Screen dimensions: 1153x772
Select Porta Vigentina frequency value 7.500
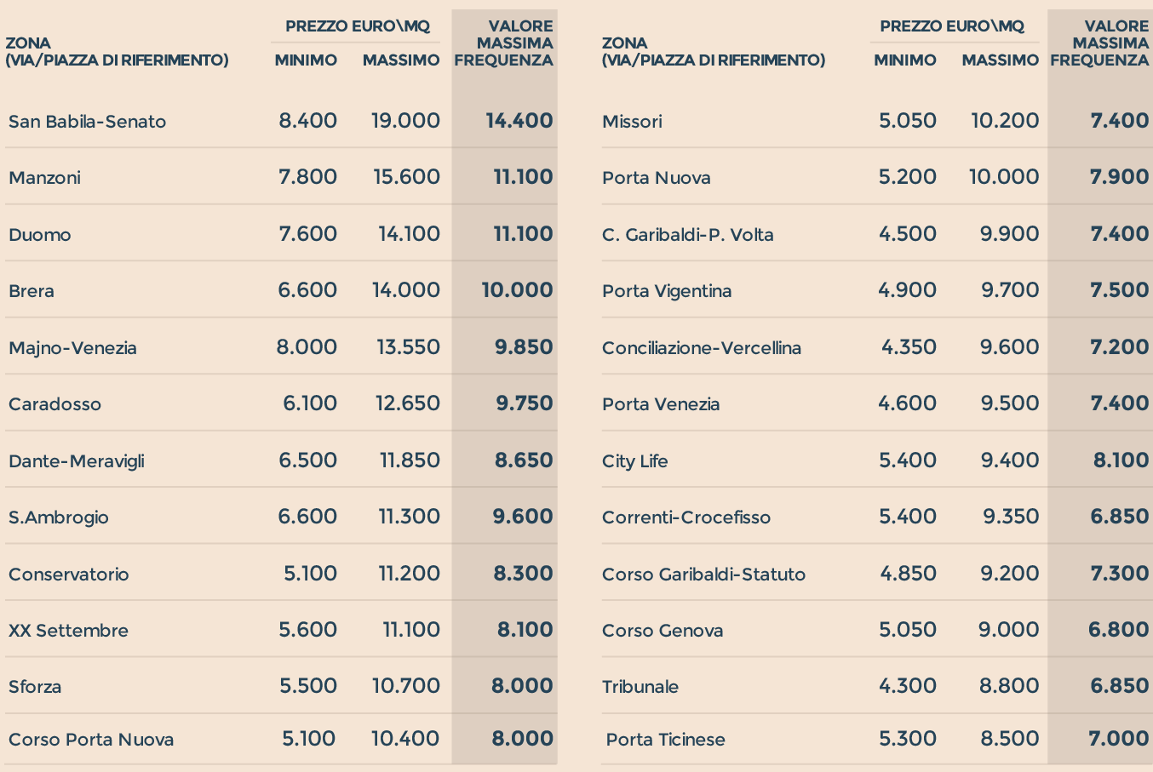pos(1119,290)
